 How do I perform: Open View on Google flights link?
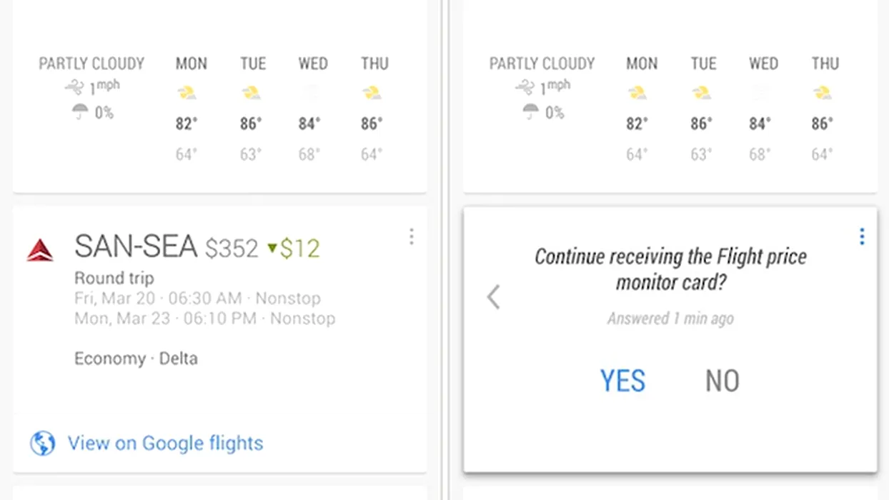coord(165,444)
